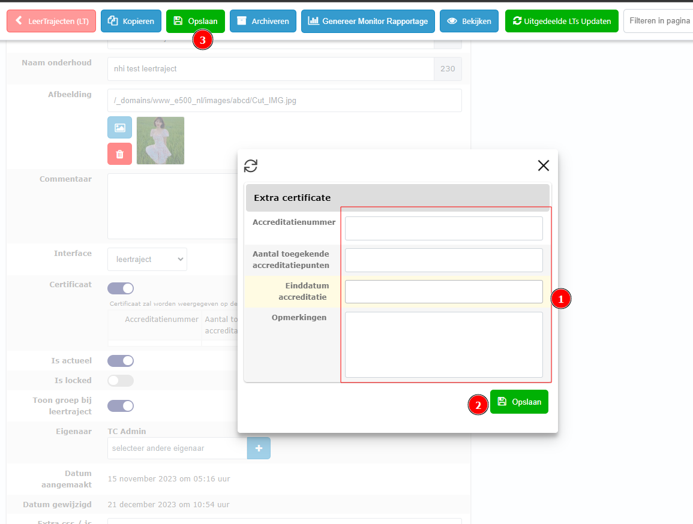Close the Extra certificate dialog
The height and width of the screenshot is (524, 693).
pos(543,166)
